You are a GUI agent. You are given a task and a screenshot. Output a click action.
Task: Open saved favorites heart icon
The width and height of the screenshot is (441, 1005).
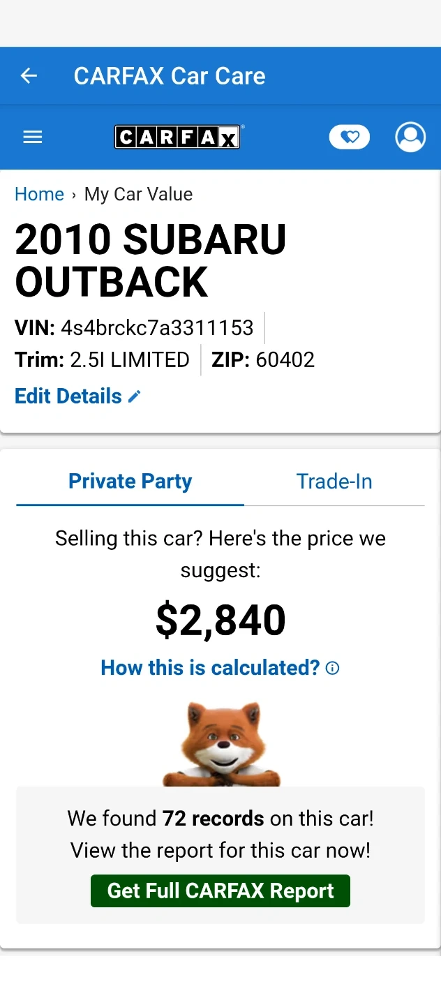(349, 137)
